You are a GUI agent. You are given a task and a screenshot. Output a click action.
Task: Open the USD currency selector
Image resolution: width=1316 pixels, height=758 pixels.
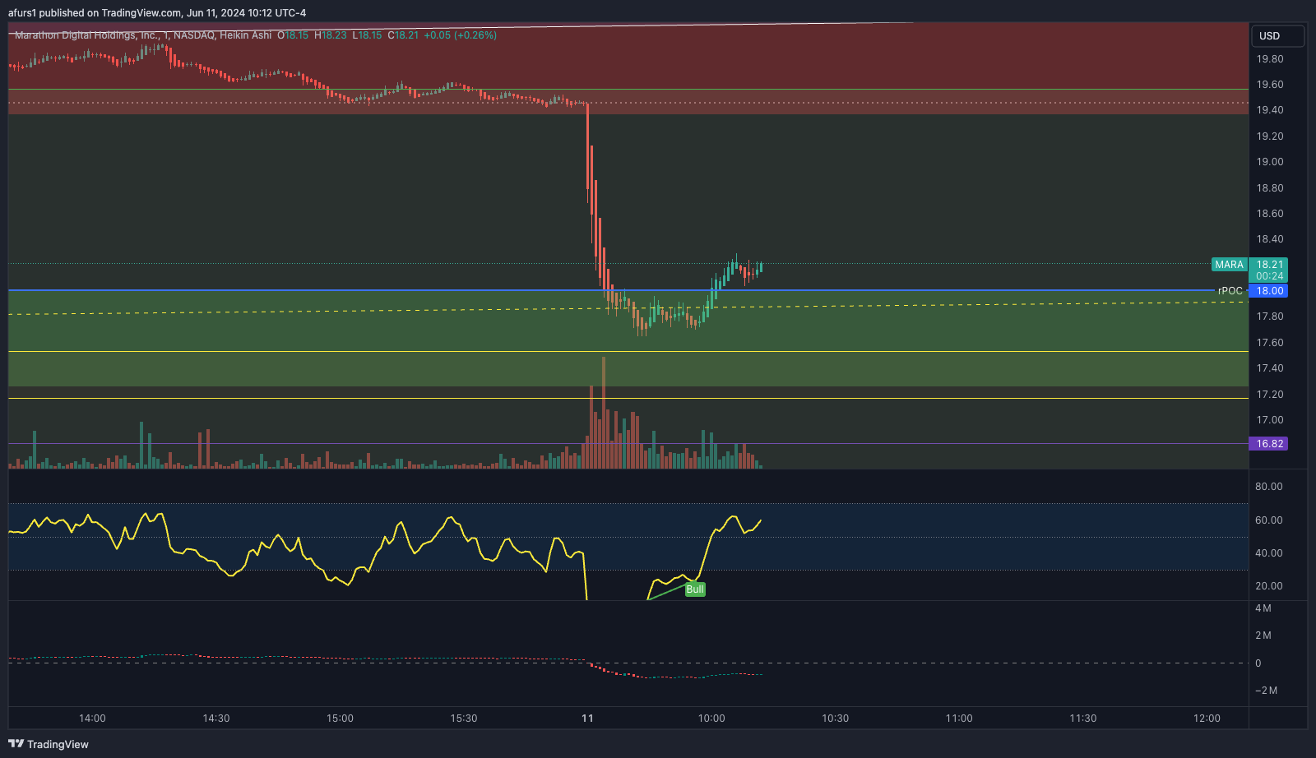pyautogui.click(x=1277, y=36)
